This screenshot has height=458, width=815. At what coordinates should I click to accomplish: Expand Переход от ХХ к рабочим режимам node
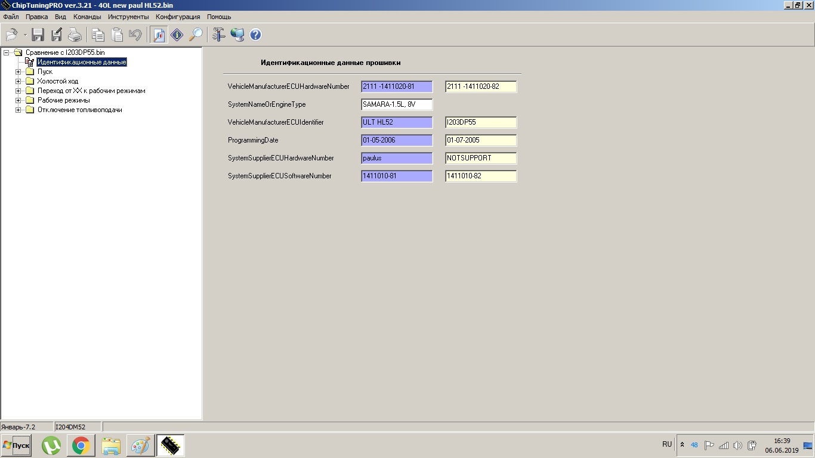coord(18,91)
